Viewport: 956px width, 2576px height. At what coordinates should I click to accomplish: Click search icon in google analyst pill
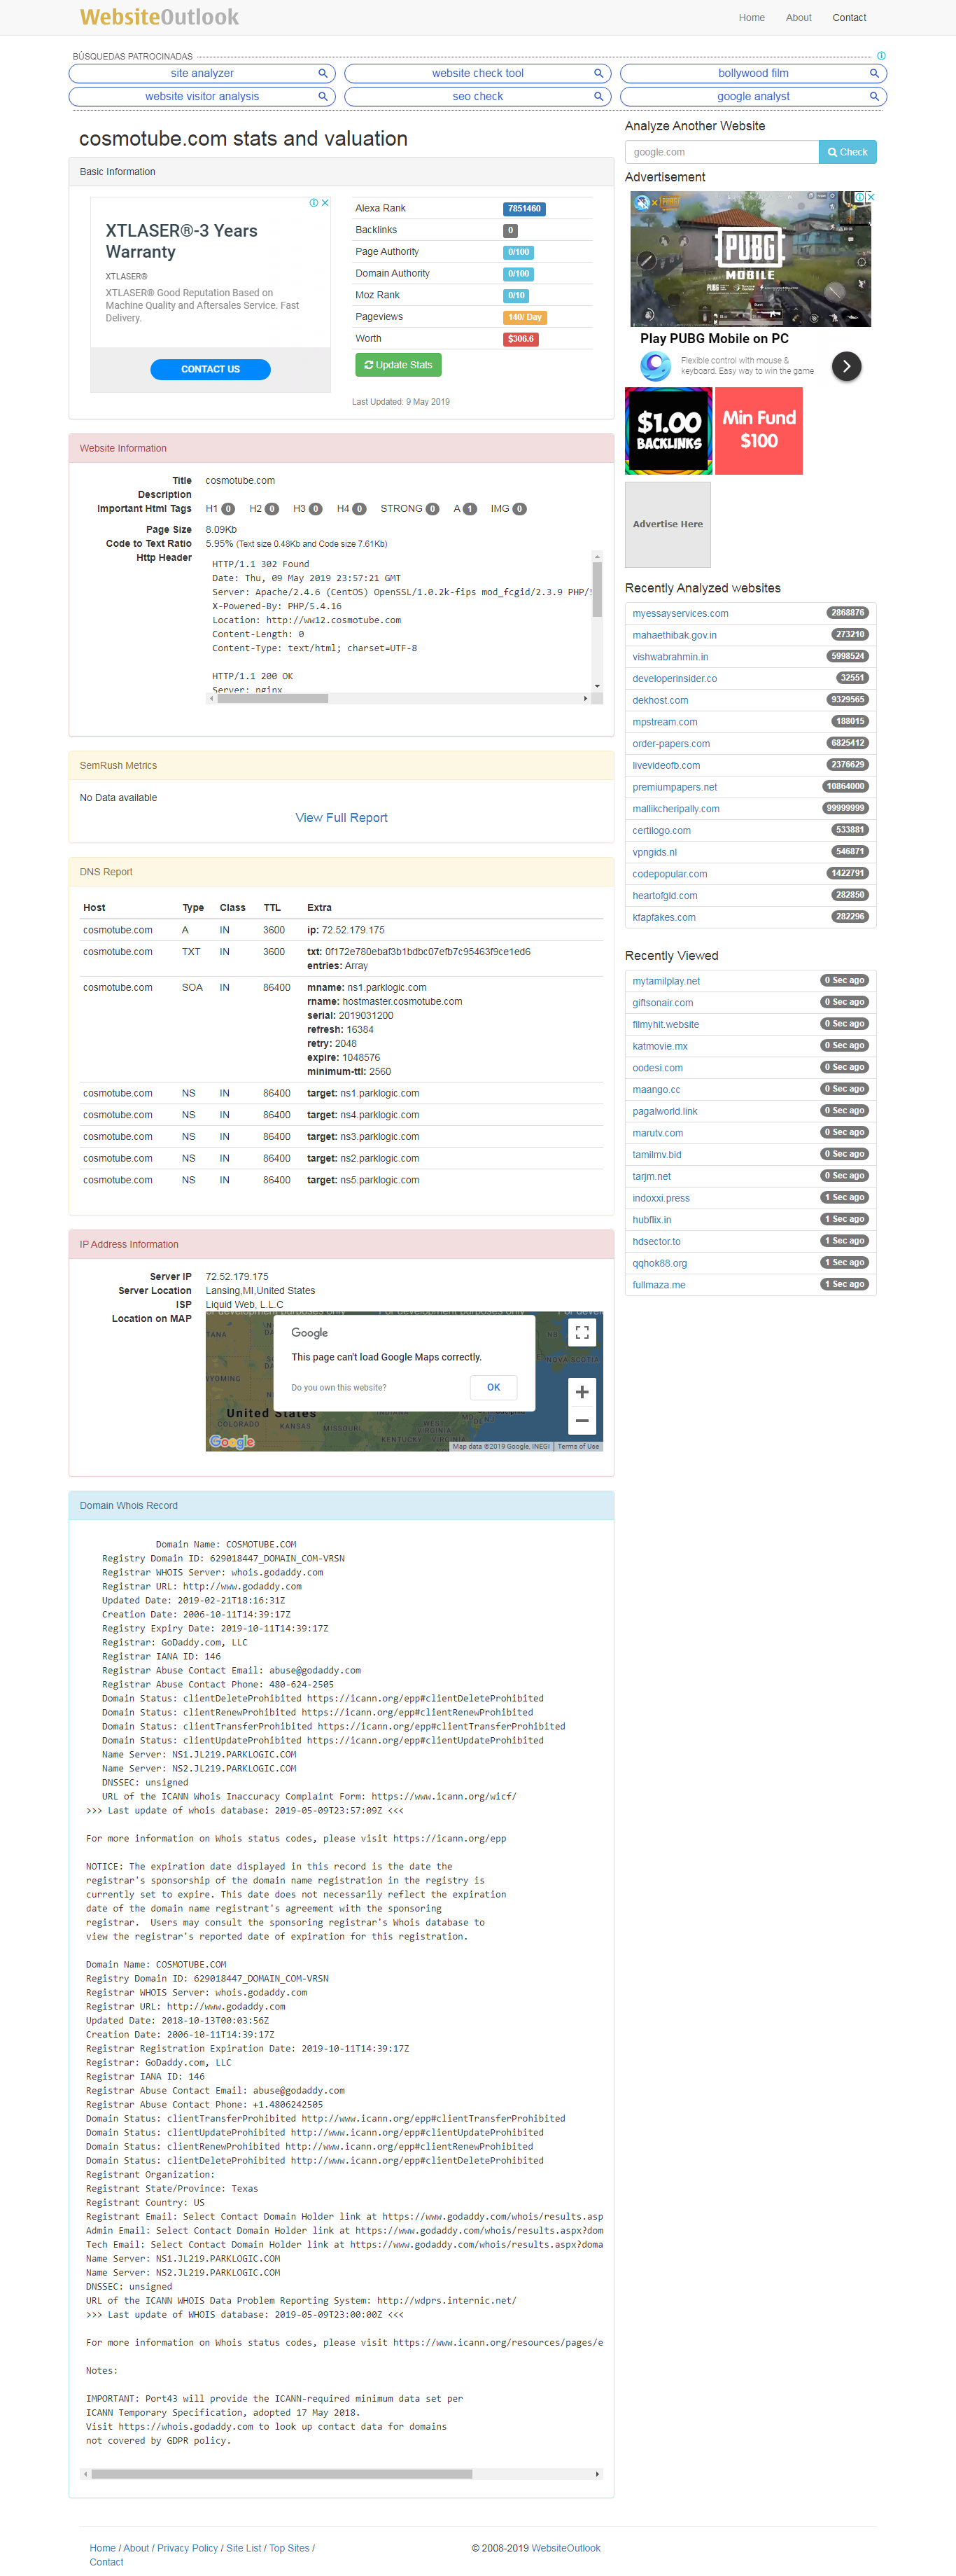[x=874, y=96]
